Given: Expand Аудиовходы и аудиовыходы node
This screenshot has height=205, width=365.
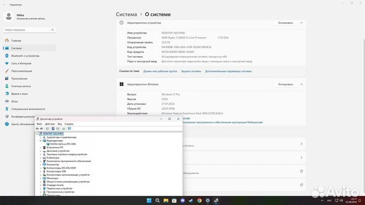Looking at the screenshot, I should point(41,137).
